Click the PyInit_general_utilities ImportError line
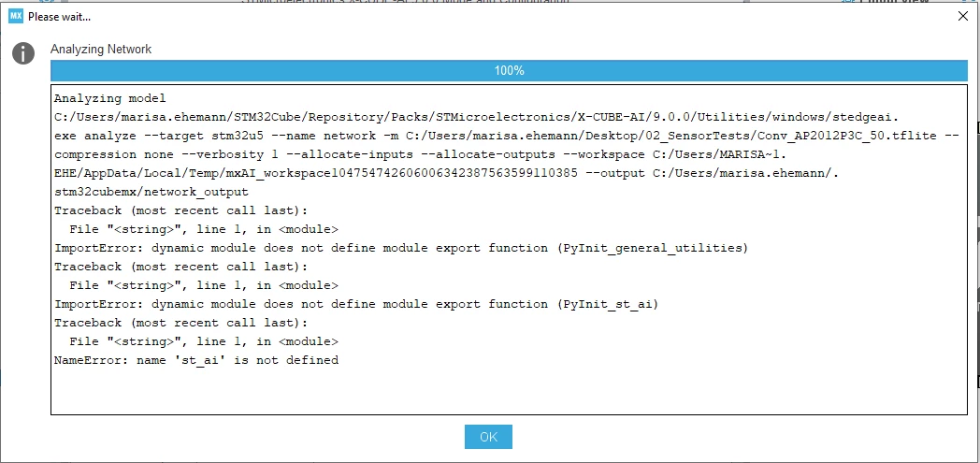 coord(400,248)
